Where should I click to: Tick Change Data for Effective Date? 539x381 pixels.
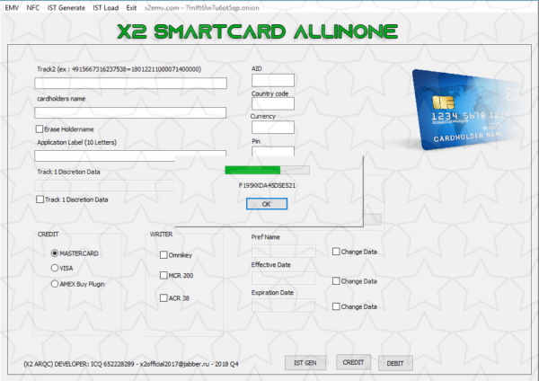point(336,281)
